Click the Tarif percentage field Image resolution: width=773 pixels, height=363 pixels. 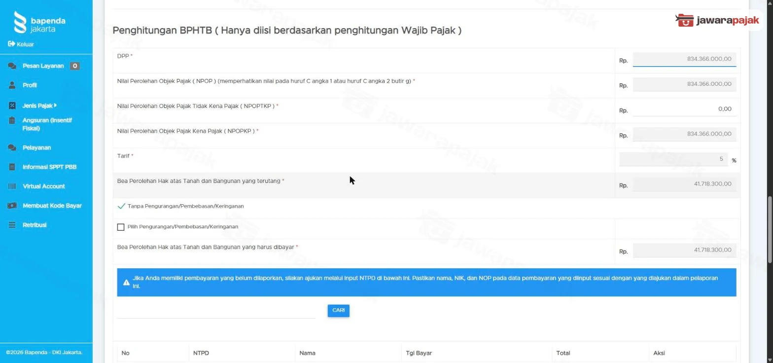(x=673, y=159)
